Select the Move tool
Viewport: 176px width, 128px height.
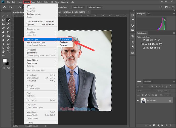(x=3, y=16)
